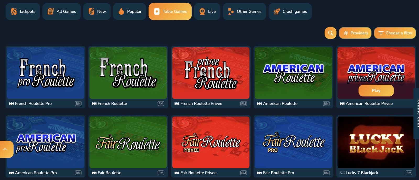This screenshot has width=419, height=180.
Task: Open the red Fair Roulette Privee thumbnail
Action: click(211, 142)
